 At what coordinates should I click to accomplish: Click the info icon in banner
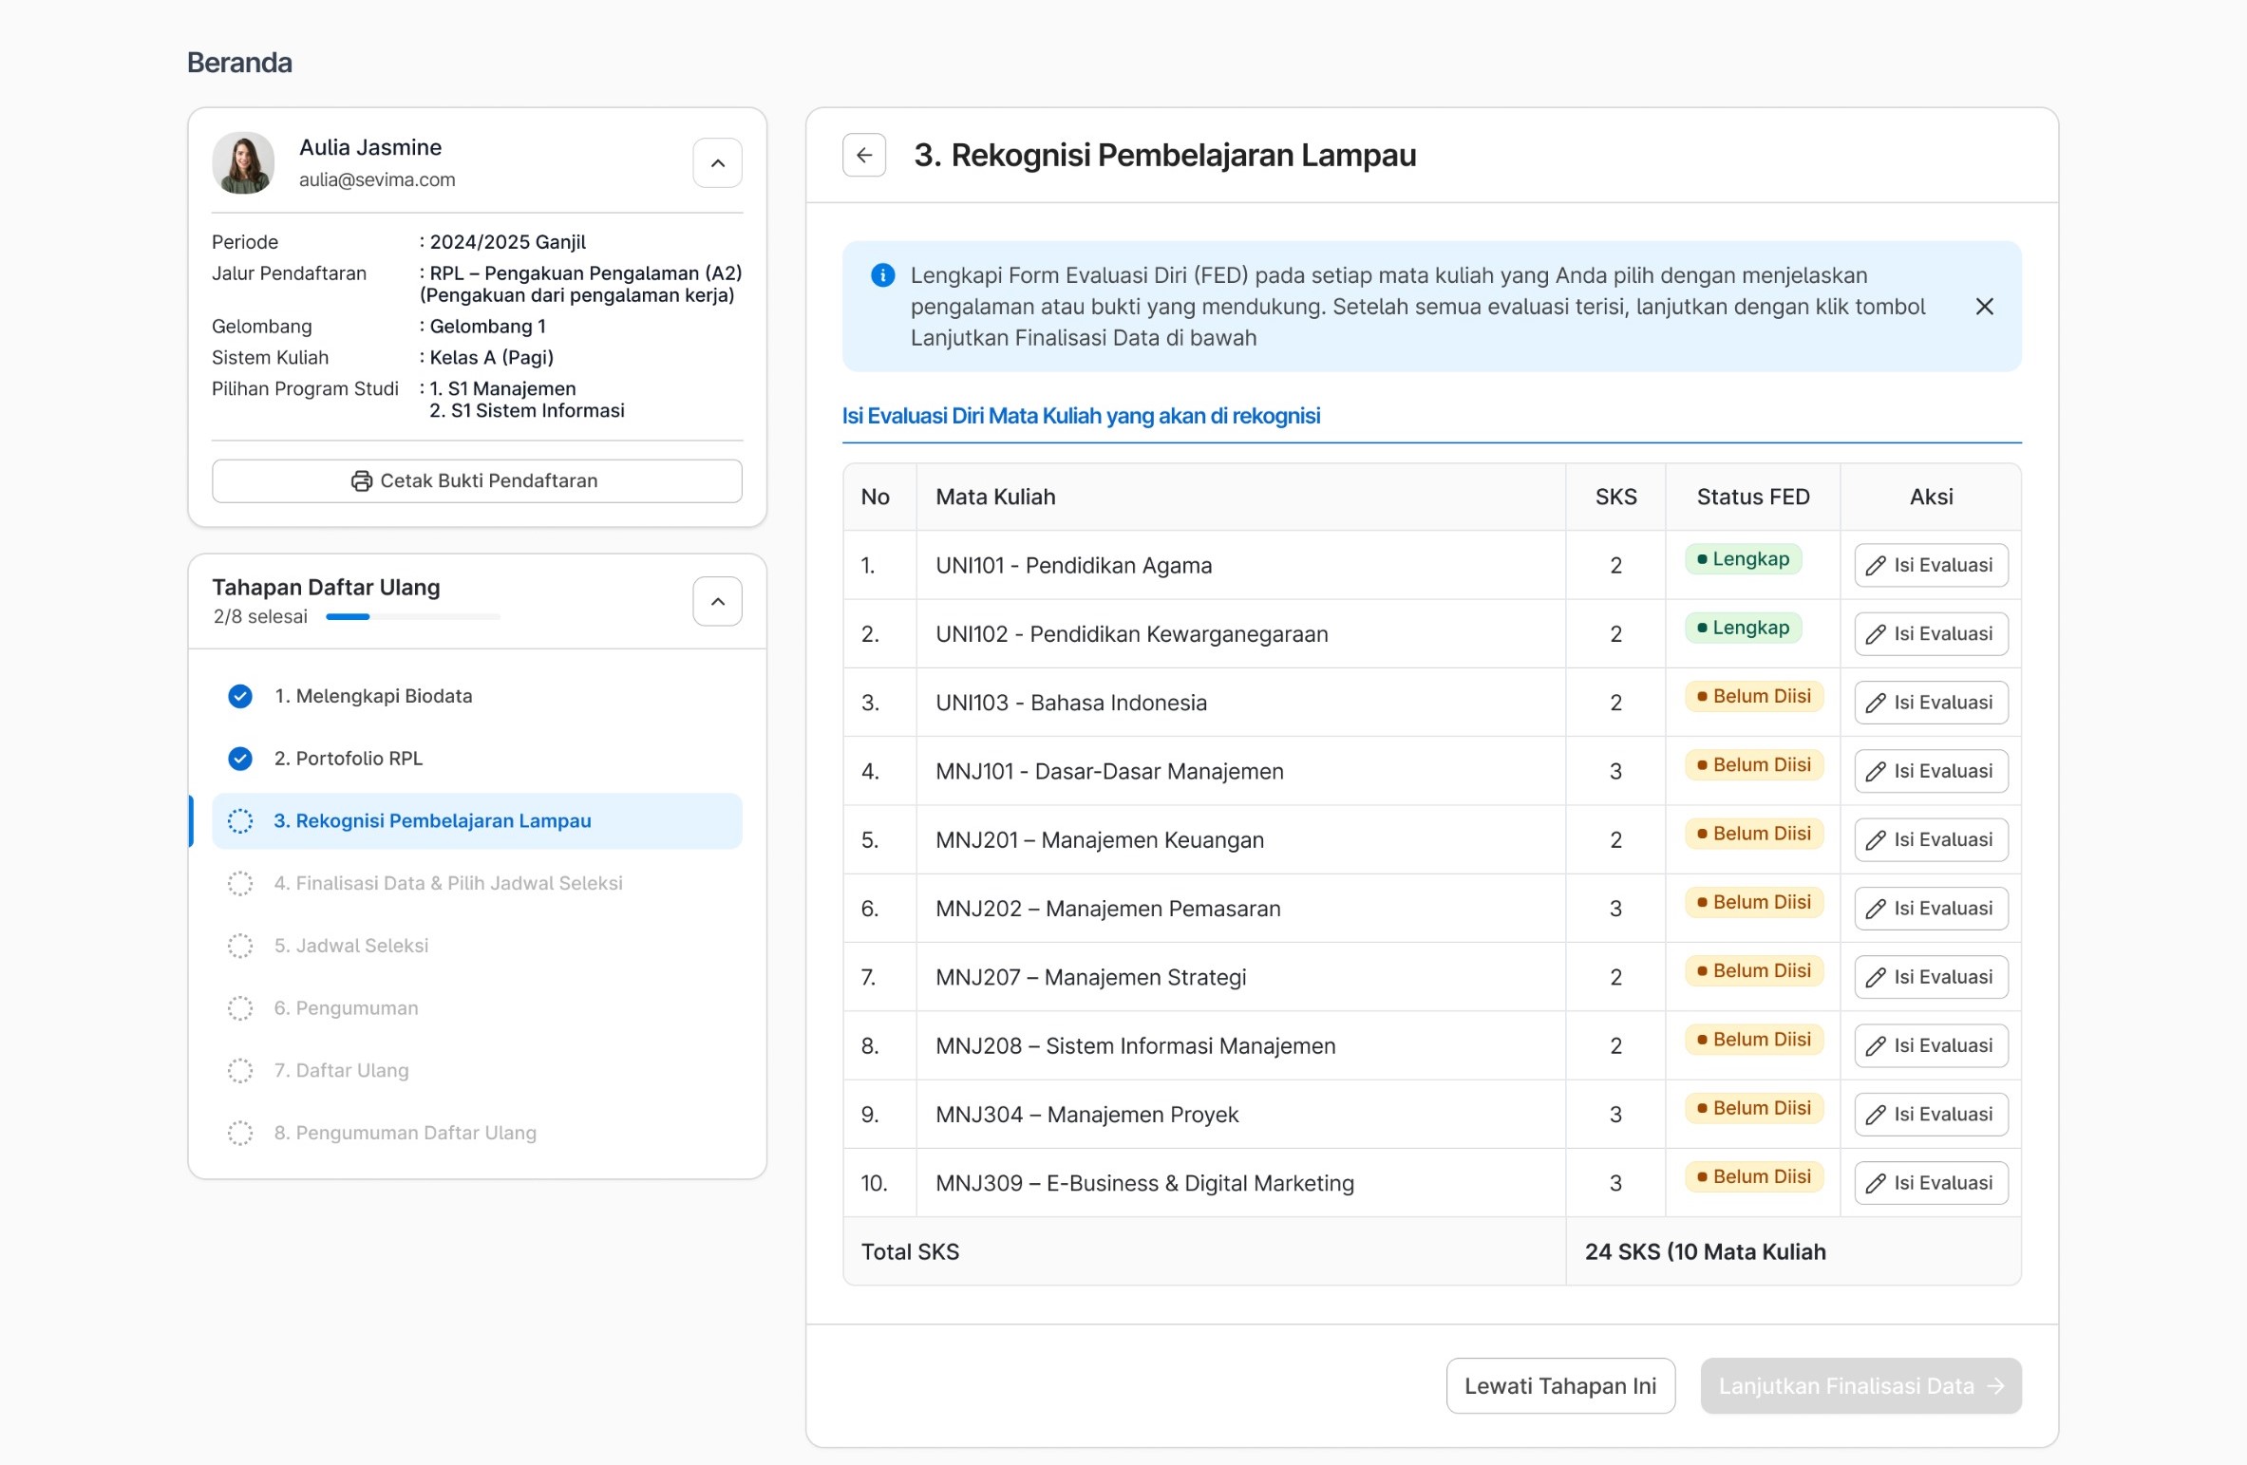[x=882, y=275]
